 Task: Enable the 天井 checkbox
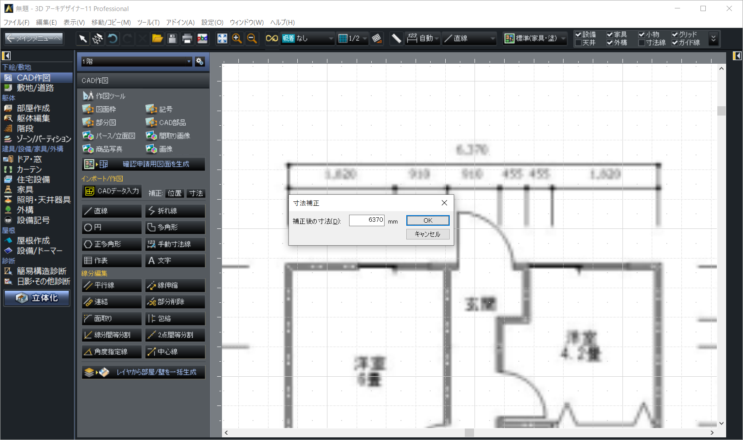(x=578, y=43)
